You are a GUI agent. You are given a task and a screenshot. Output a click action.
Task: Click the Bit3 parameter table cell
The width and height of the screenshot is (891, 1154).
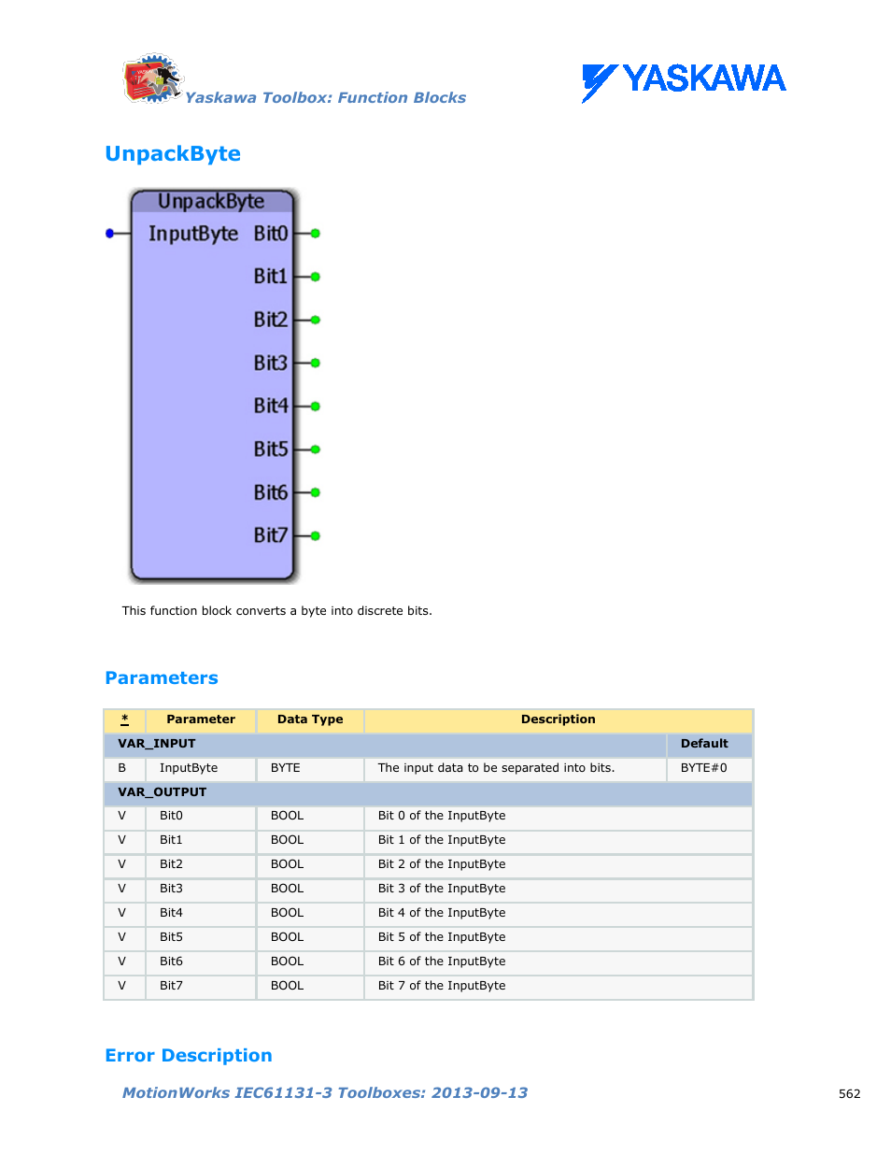click(201, 889)
